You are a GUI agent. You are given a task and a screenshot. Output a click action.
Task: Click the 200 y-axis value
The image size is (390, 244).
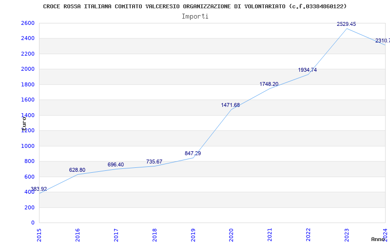pos(30,207)
